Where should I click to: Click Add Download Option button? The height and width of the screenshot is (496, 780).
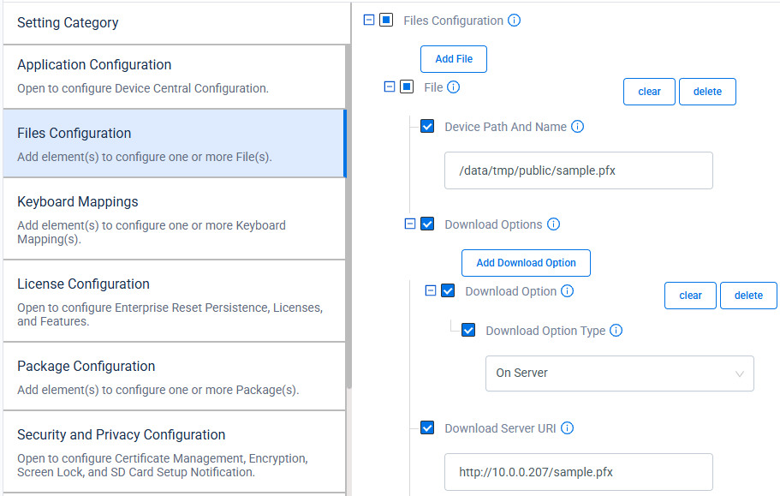pyautogui.click(x=526, y=263)
